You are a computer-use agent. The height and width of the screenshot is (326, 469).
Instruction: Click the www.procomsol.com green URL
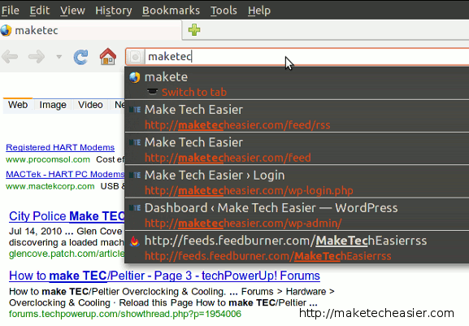coord(48,159)
